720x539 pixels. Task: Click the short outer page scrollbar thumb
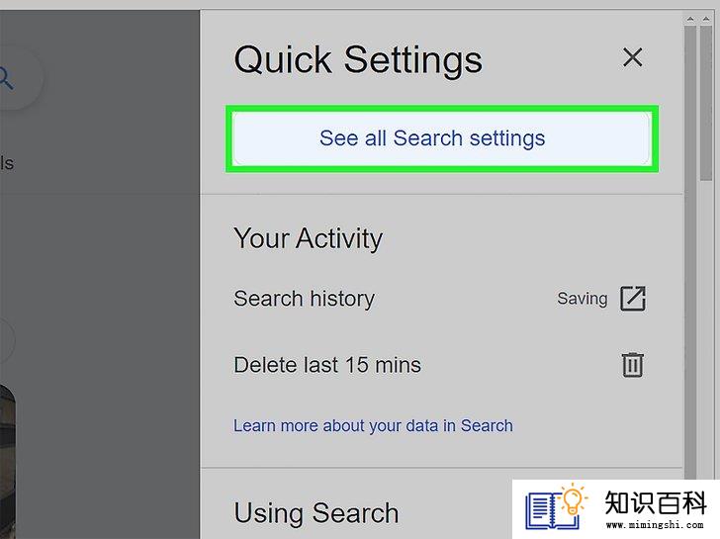[x=706, y=103]
